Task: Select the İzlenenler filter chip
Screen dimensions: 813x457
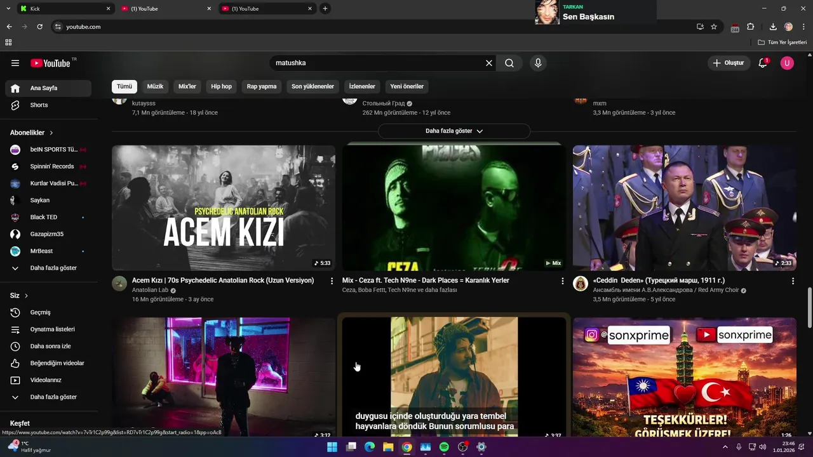Action: [x=362, y=86]
